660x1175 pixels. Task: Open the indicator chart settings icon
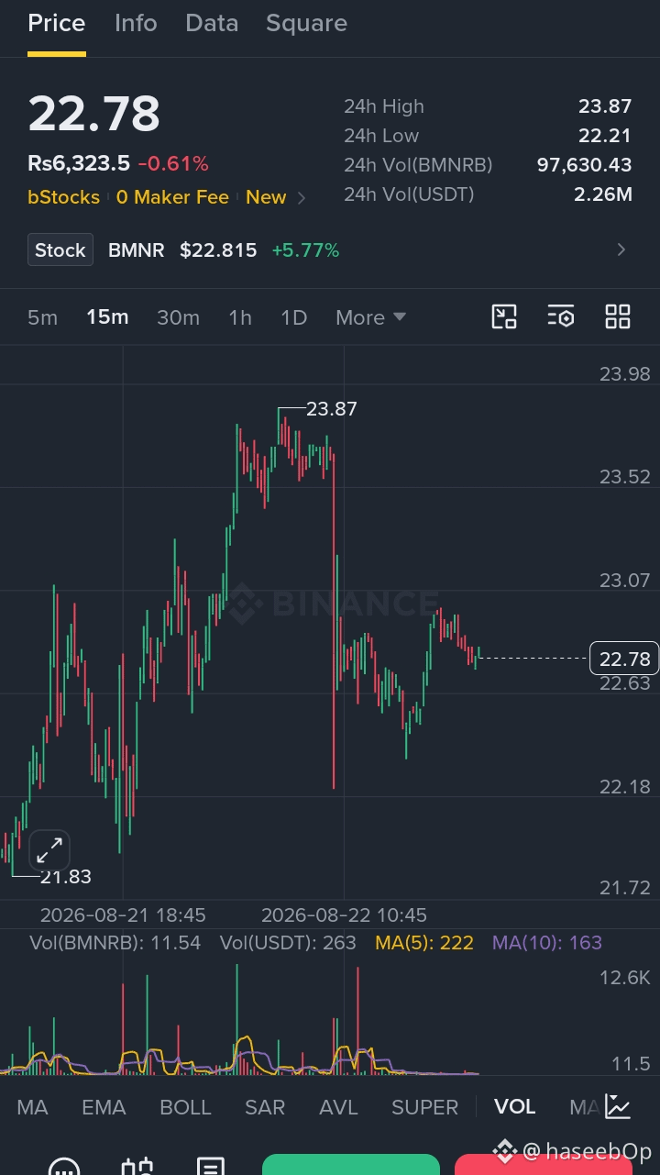[618, 1107]
